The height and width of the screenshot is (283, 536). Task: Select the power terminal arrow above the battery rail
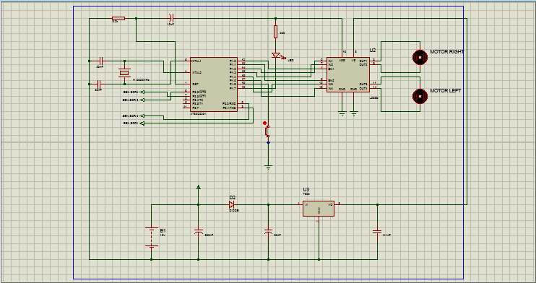pyautogui.click(x=198, y=187)
